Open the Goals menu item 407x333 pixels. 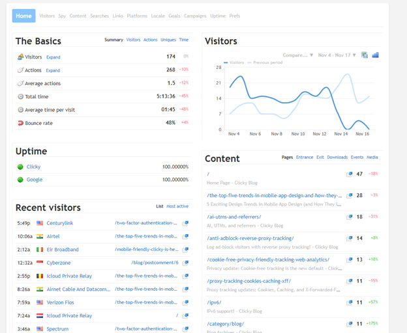click(174, 16)
